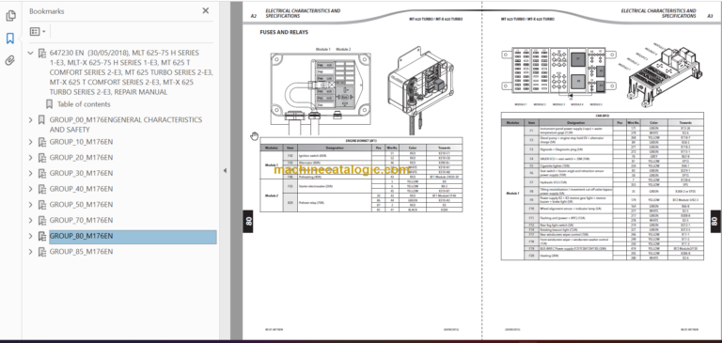Select the Bookmarks panel icon in sidebar

click(x=10, y=39)
